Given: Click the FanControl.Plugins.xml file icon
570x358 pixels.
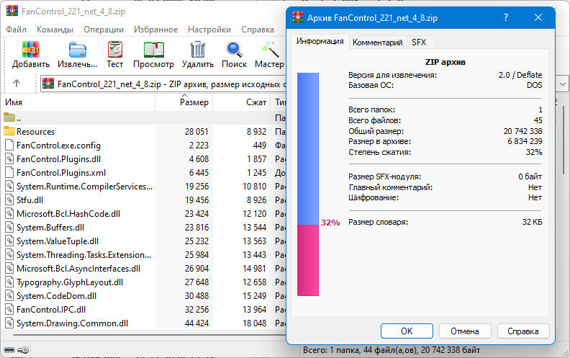Looking at the screenshot, I should tap(9, 172).
